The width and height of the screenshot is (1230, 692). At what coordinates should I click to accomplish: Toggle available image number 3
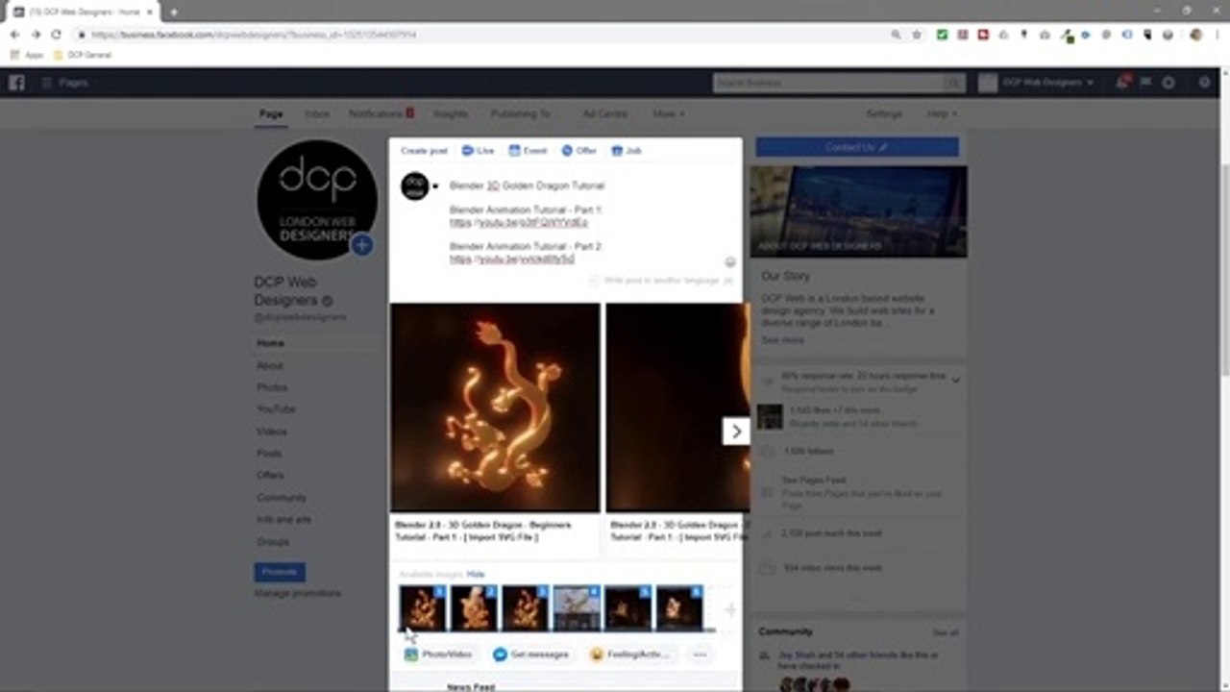526,607
